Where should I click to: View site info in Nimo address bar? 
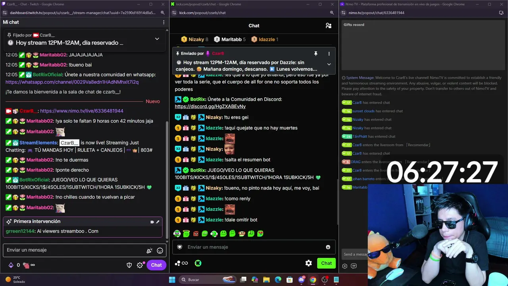pos(343,13)
